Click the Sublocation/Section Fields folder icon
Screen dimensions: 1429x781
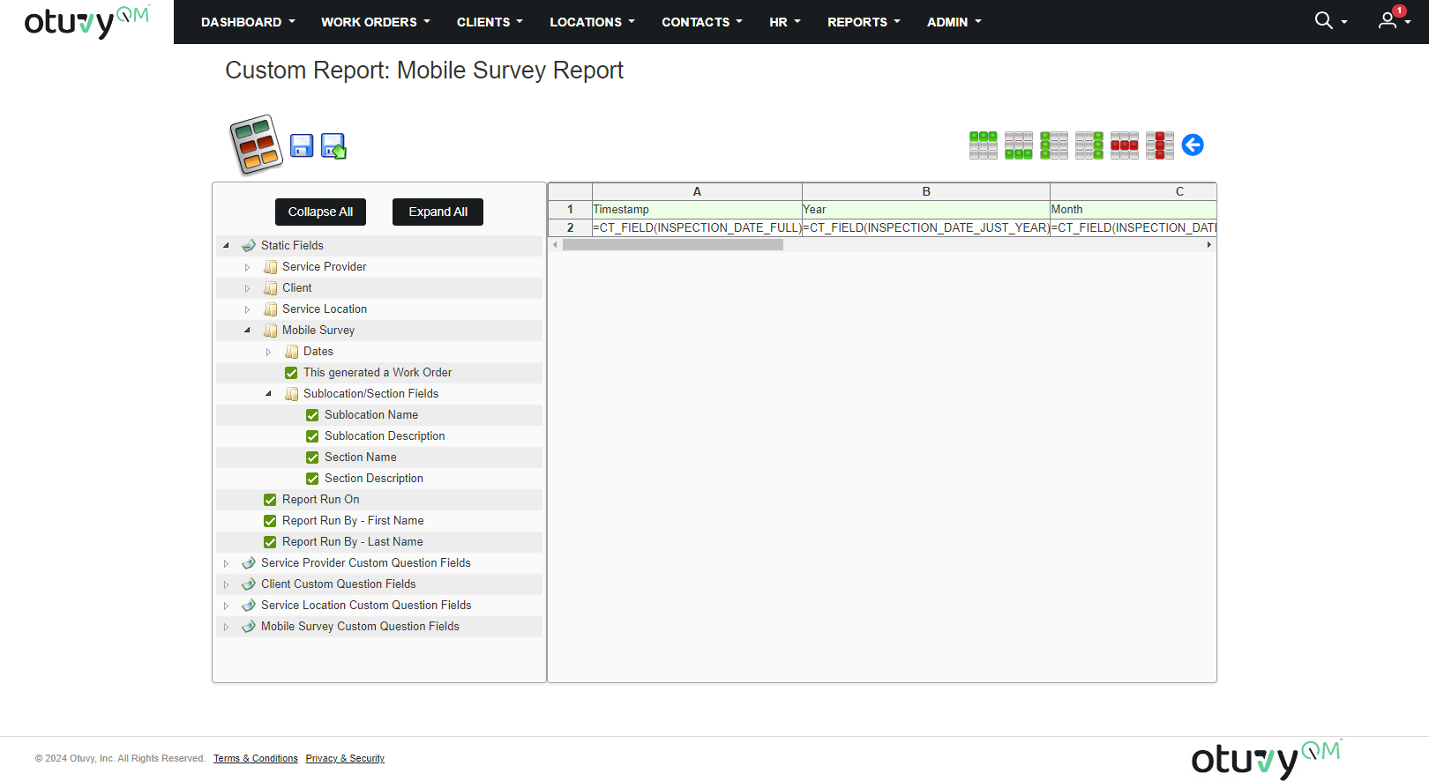pos(291,393)
